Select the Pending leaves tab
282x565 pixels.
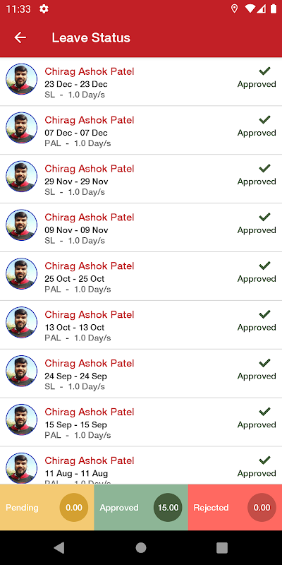[x=47, y=507]
